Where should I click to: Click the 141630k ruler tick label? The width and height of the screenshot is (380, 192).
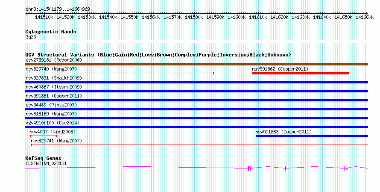tap(301, 17)
